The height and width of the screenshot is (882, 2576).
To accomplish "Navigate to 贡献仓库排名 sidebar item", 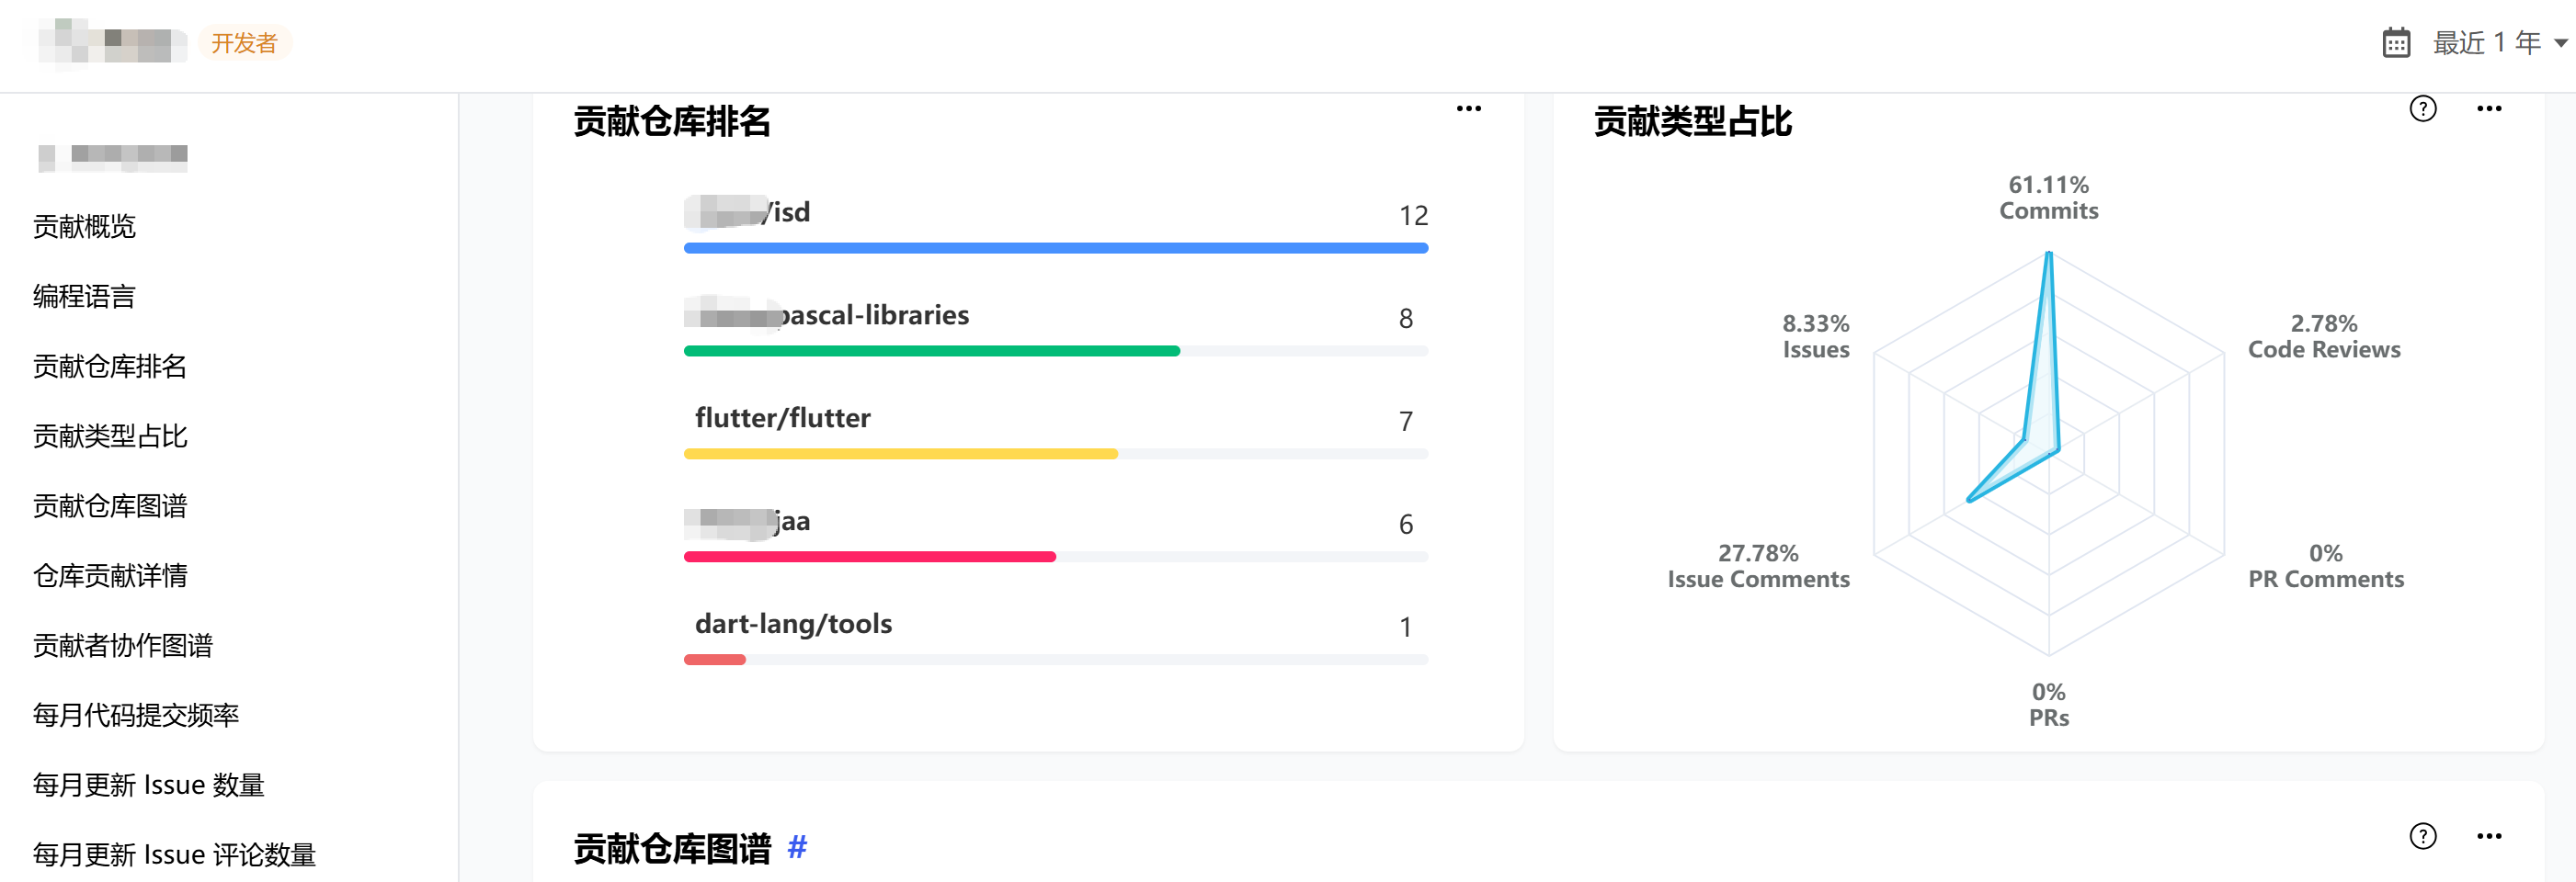I will 110,367.
